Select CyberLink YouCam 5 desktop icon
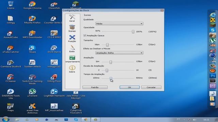This screenshot has height=122, width=218. click(76, 109)
